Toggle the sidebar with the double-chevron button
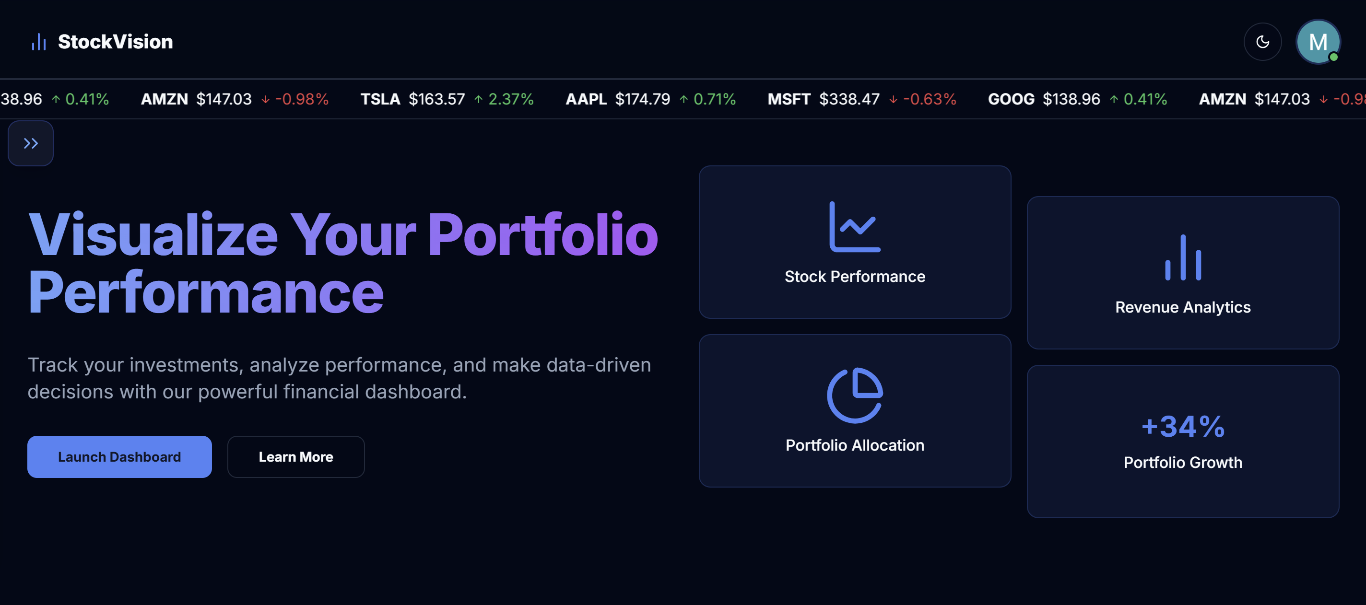1366x605 pixels. [x=30, y=143]
